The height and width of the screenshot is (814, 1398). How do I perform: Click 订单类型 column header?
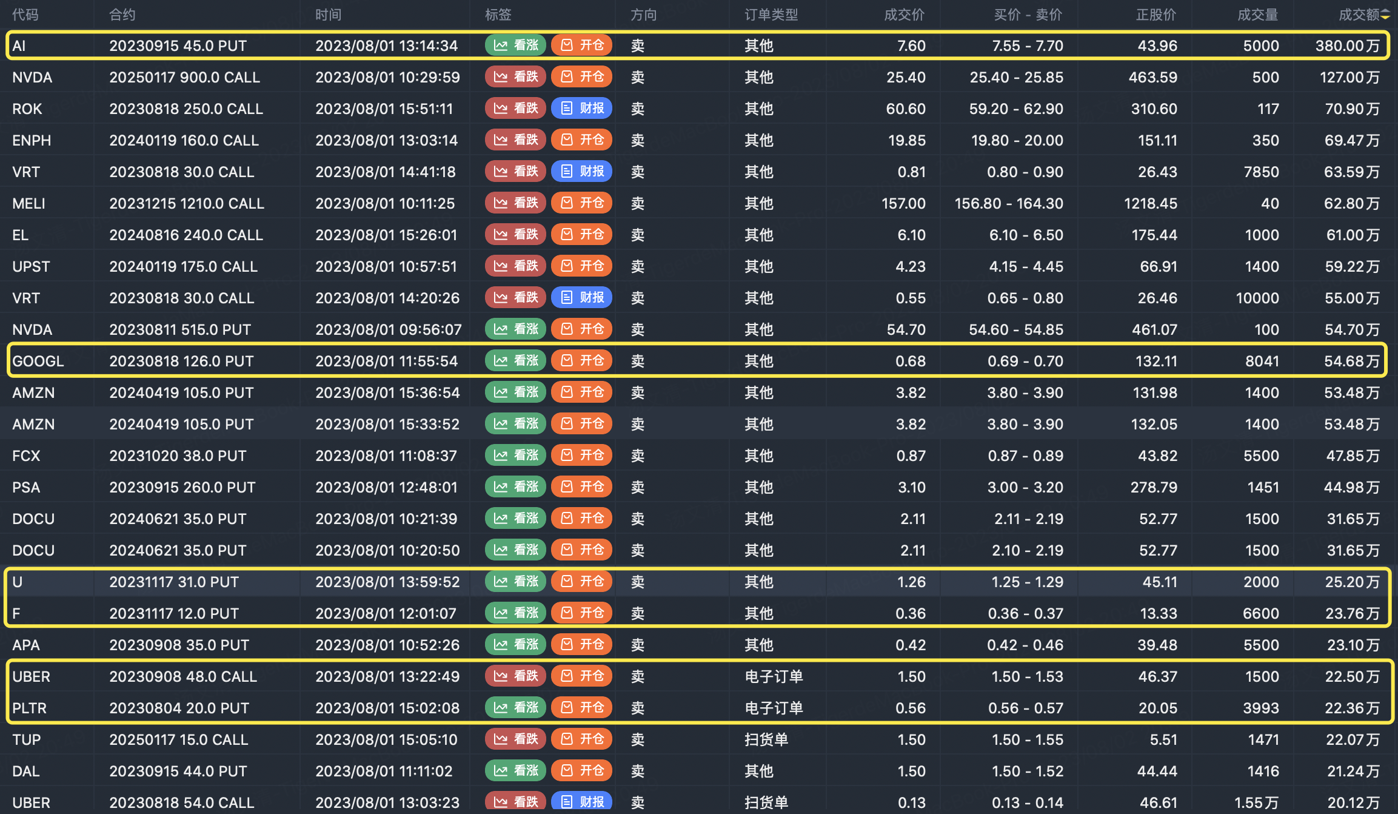[x=771, y=15]
